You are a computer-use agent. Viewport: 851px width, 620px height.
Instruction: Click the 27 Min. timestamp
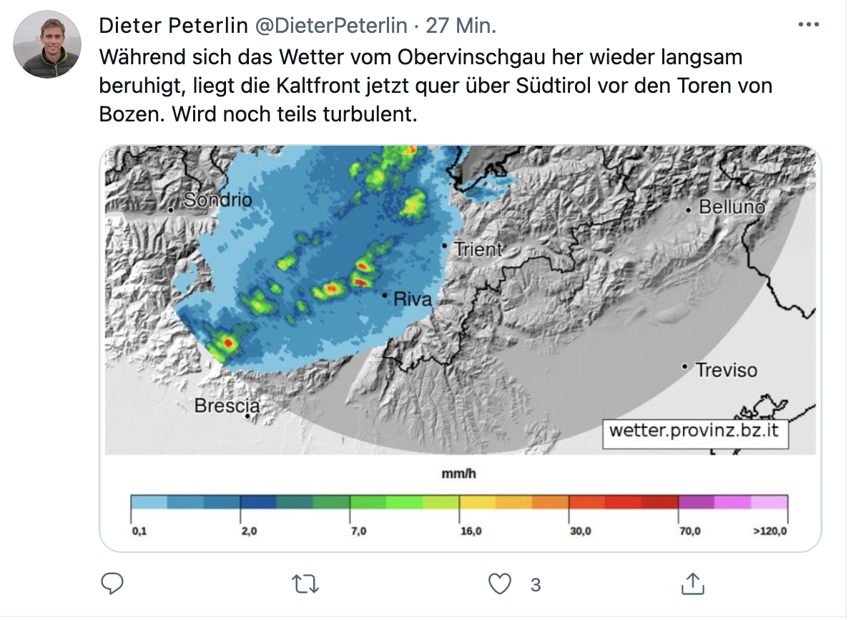(x=461, y=26)
